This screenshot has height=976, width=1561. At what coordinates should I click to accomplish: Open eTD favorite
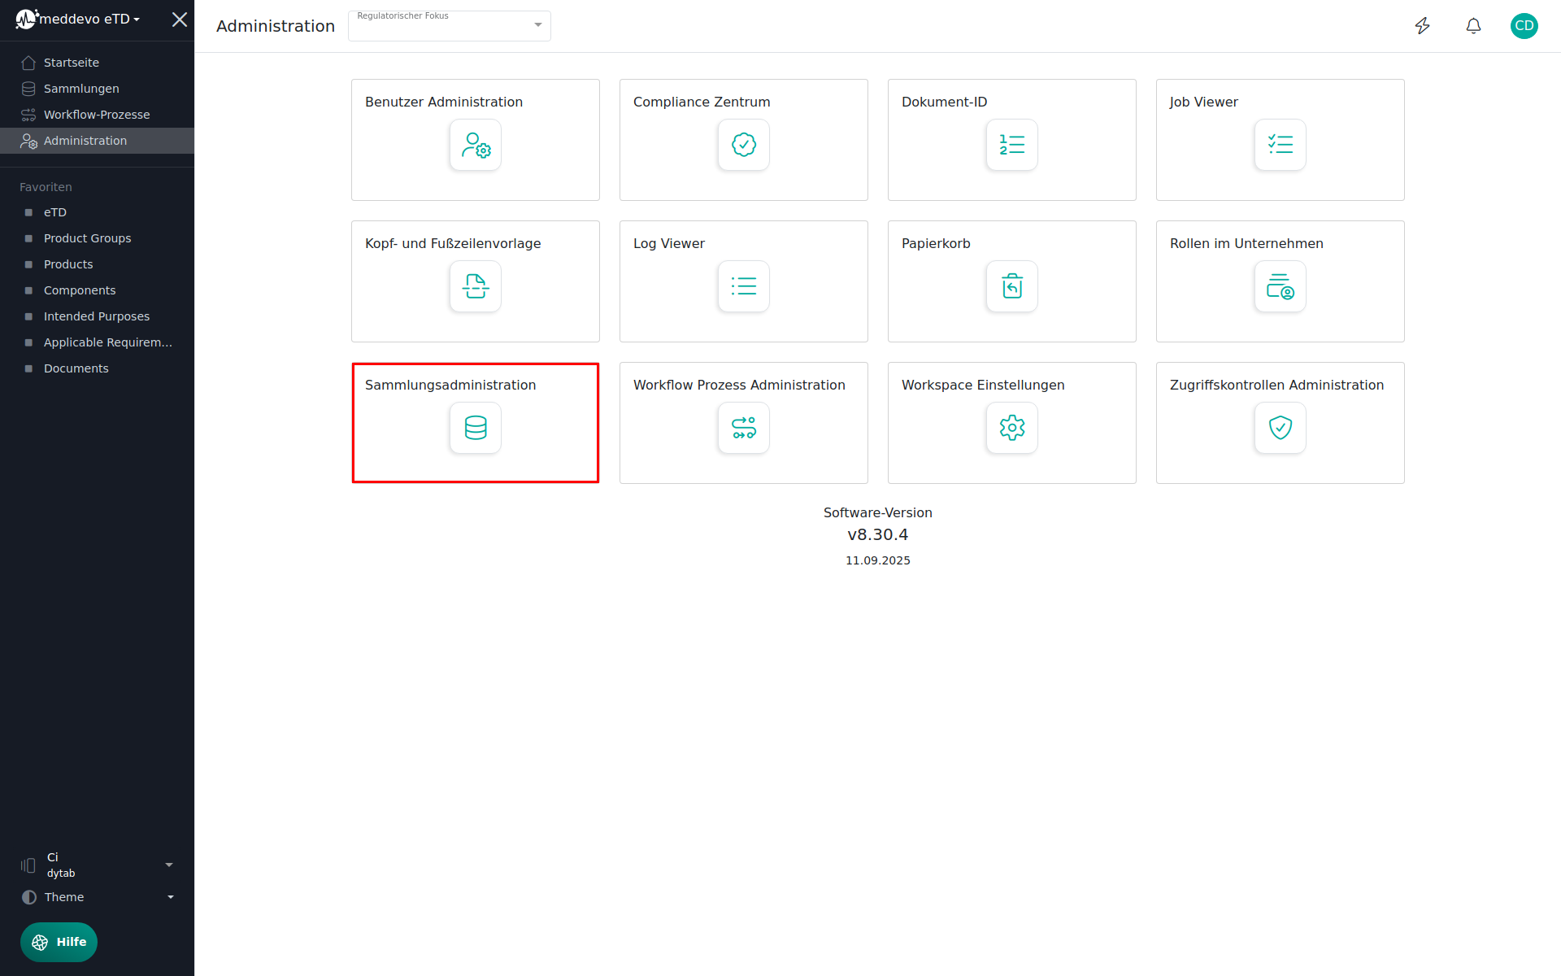(x=98, y=212)
